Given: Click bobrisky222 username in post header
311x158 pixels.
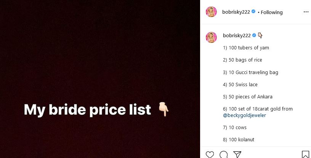Looking at the screenshot, I should [x=236, y=12].
